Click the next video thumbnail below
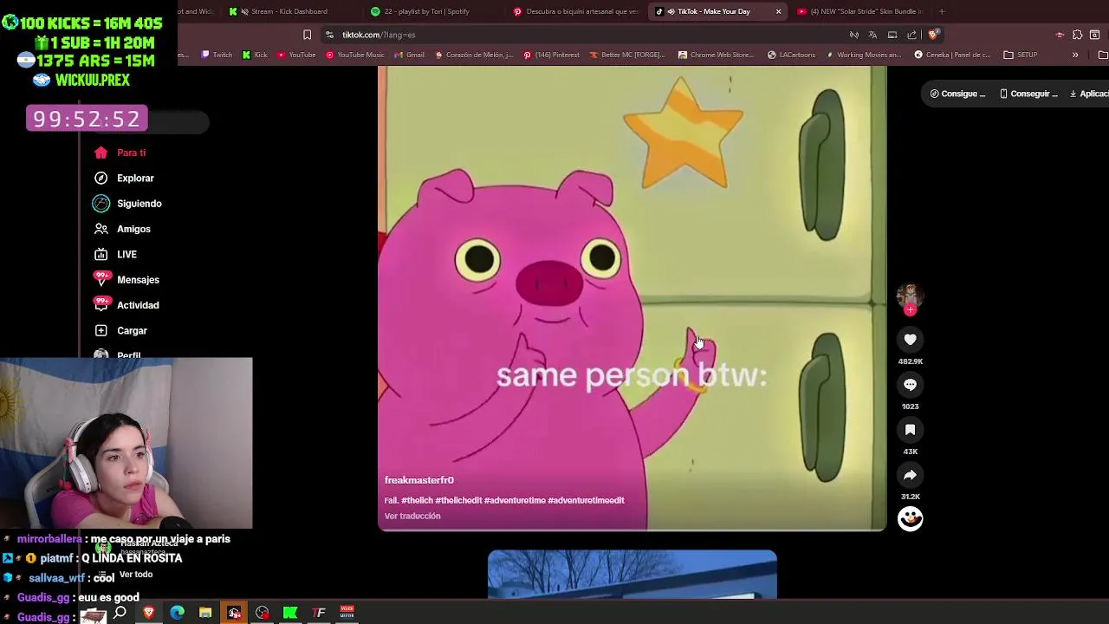 point(632,574)
